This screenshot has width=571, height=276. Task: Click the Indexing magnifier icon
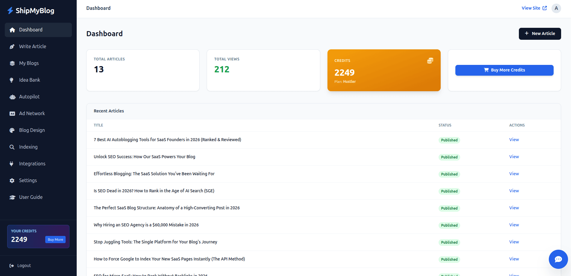point(12,147)
